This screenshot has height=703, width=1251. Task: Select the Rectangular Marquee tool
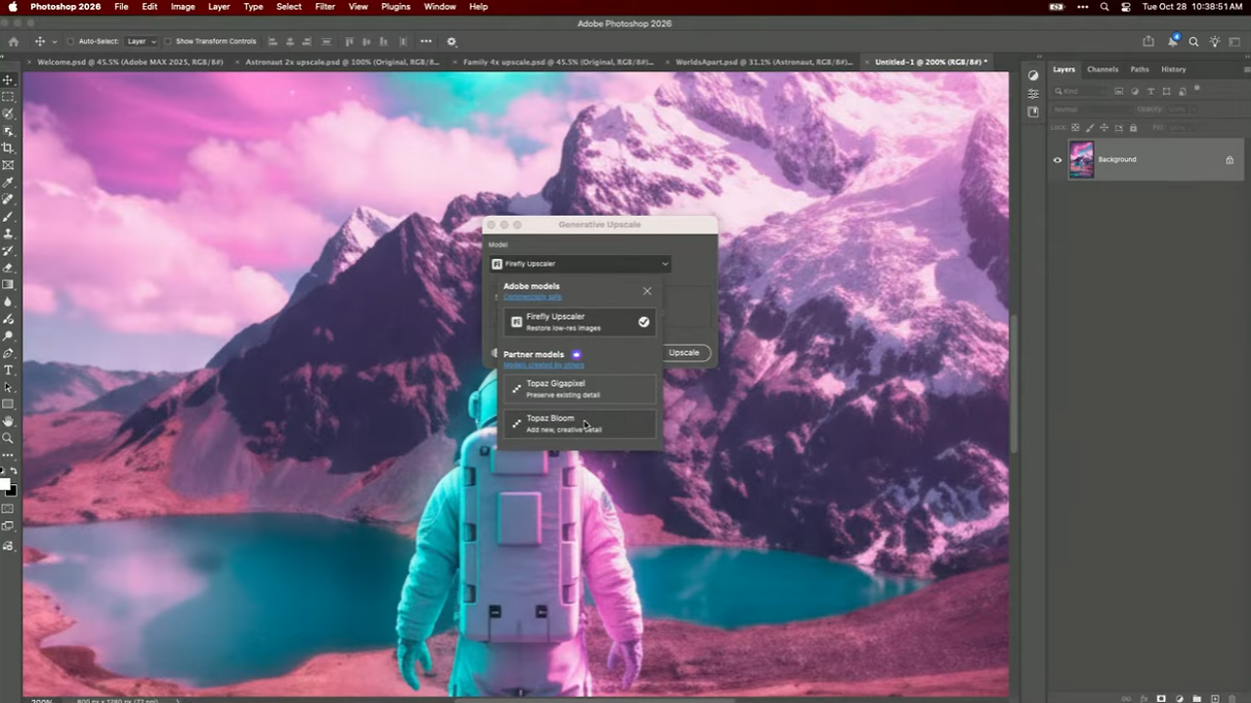(8, 97)
